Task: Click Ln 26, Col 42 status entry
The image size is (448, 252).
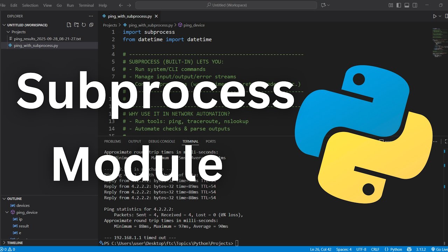Action: coord(321,249)
